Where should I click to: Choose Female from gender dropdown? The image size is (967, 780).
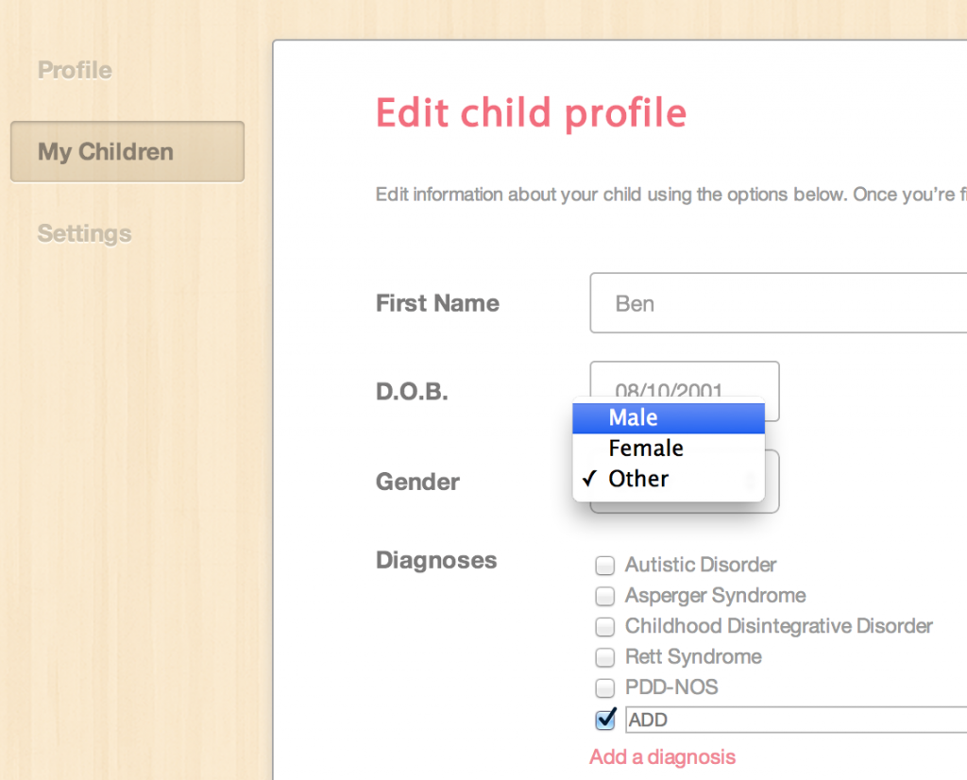[x=669, y=449]
